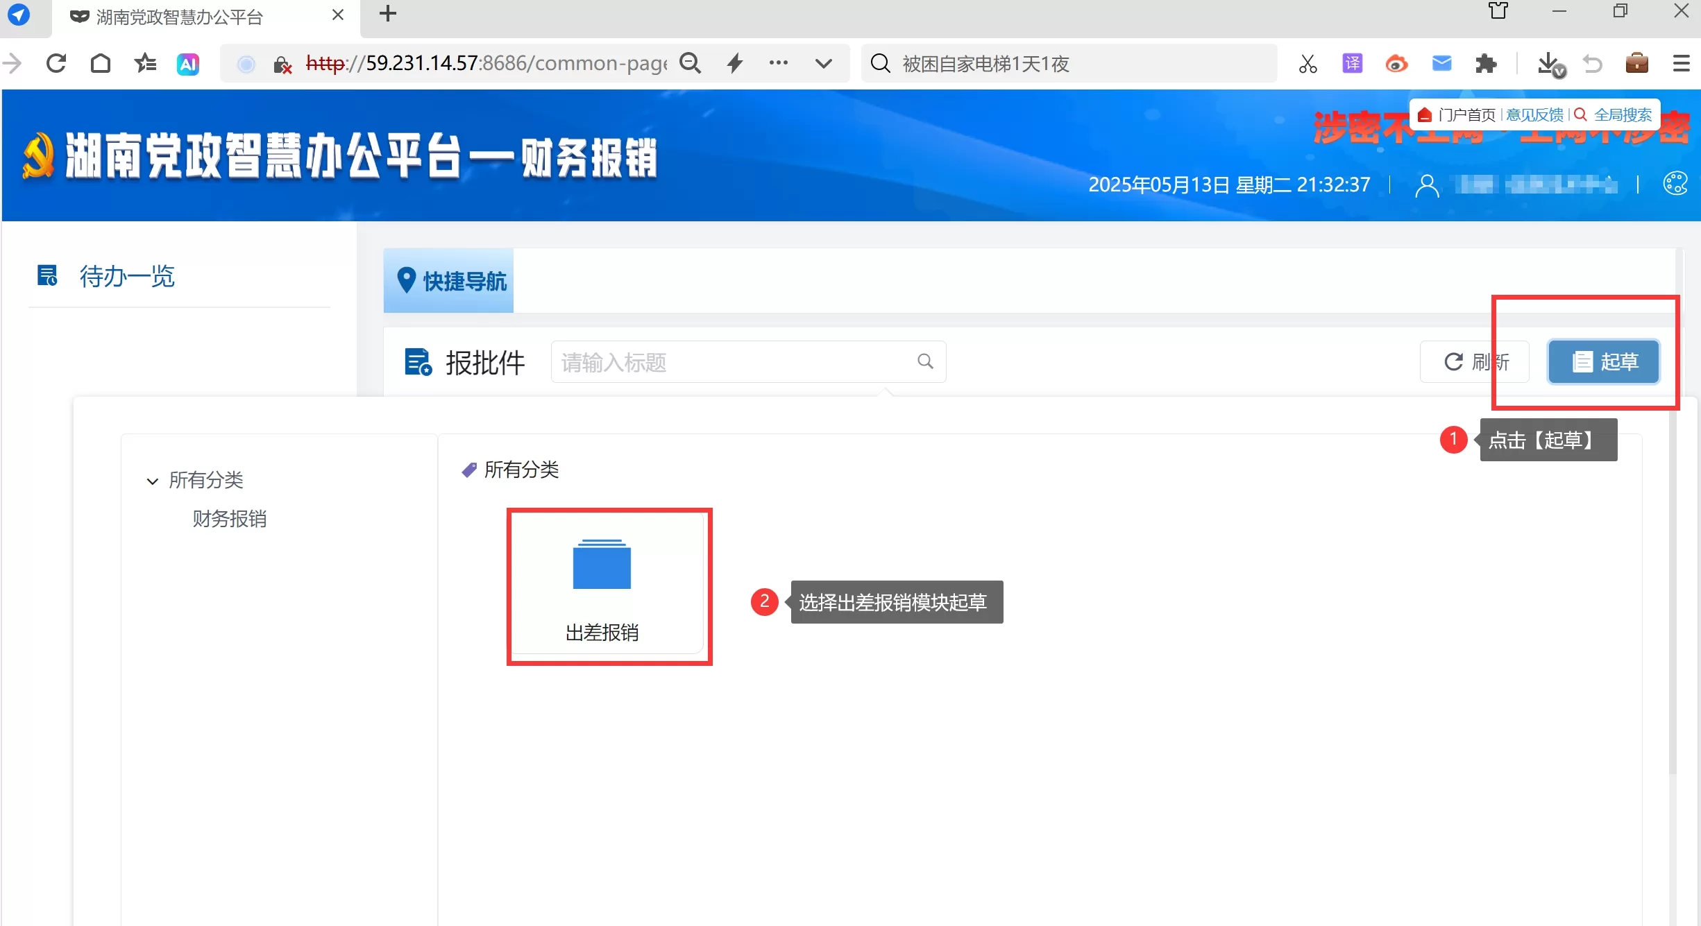Viewport: 1701px width, 926px height.
Task: Click the scissors screenshot tool icon
Action: click(1308, 64)
